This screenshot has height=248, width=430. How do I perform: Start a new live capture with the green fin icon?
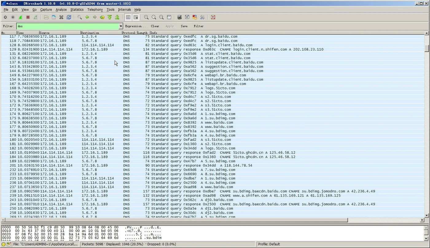(x=20, y=17)
